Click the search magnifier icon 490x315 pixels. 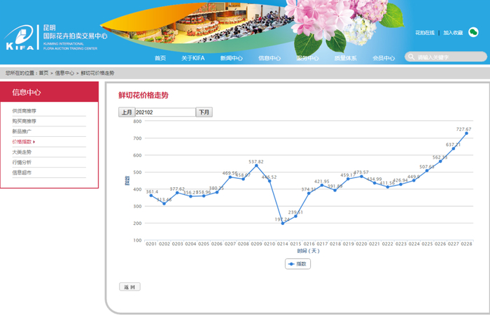point(412,57)
